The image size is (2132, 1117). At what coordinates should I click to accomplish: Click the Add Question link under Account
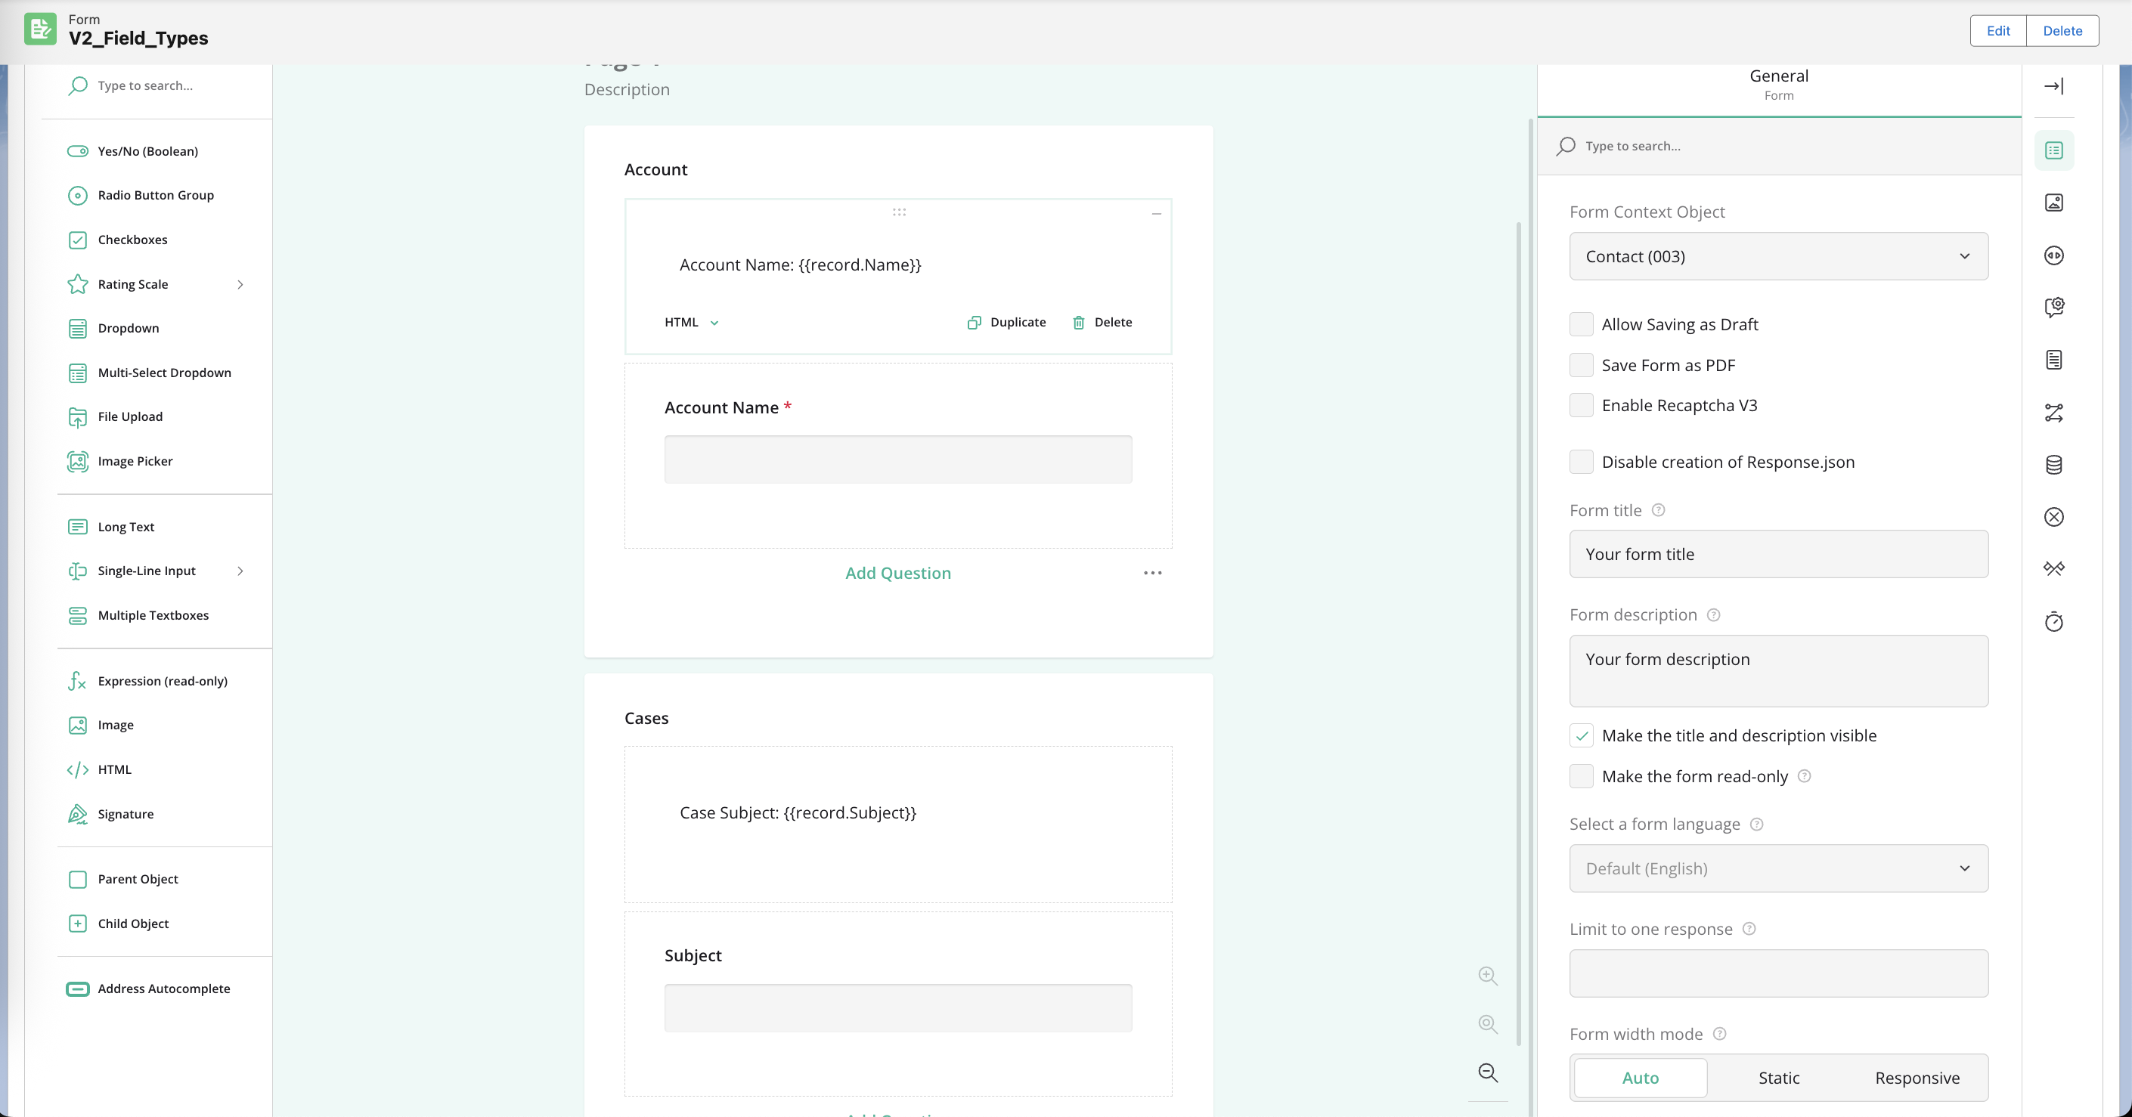[x=897, y=573]
